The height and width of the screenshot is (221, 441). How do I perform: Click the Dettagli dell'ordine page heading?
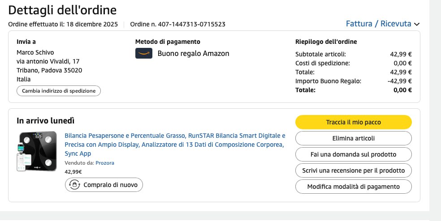[62, 10]
